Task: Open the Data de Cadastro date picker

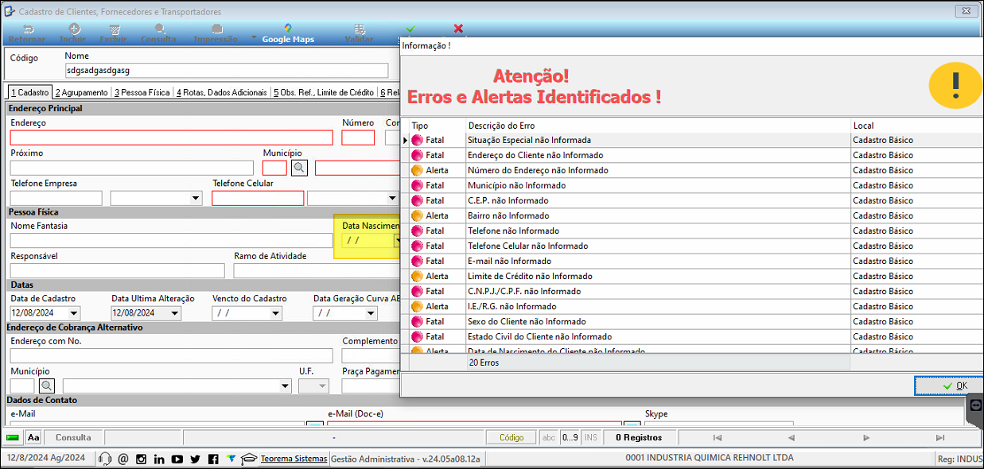Action: click(74, 313)
